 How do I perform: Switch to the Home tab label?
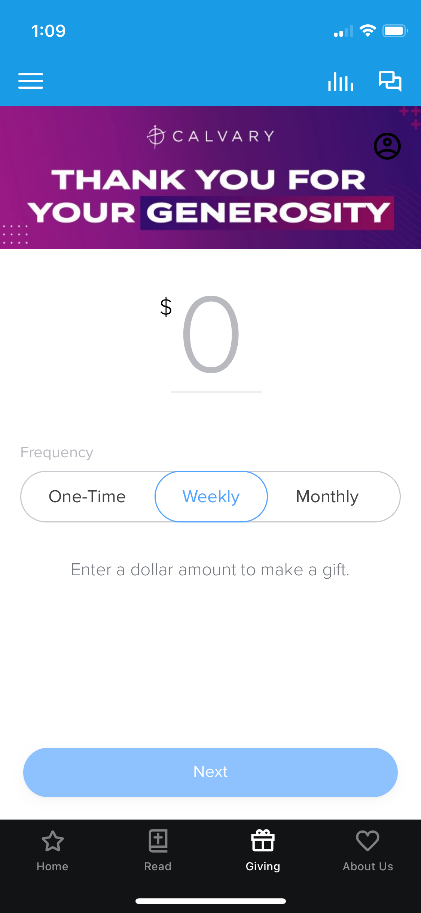52,867
